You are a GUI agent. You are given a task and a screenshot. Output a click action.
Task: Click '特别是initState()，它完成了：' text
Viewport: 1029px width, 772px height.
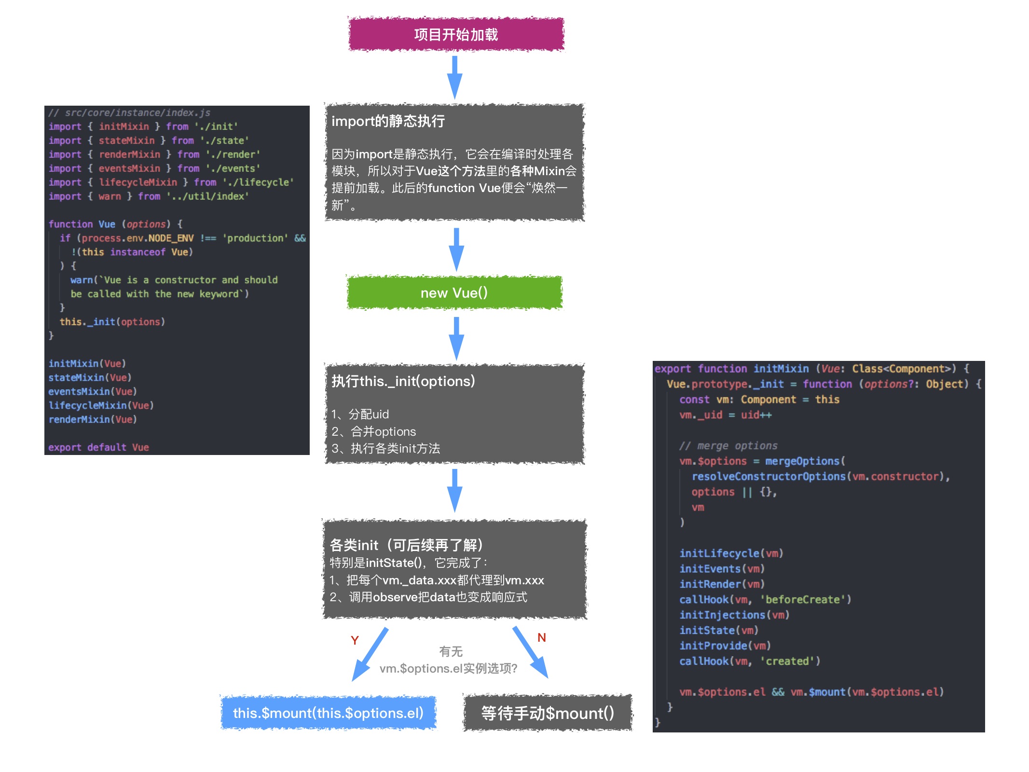pyautogui.click(x=409, y=563)
